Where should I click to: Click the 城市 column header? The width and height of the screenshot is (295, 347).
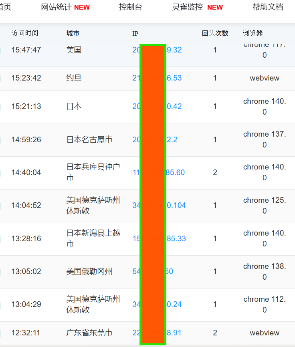(73, 33)
